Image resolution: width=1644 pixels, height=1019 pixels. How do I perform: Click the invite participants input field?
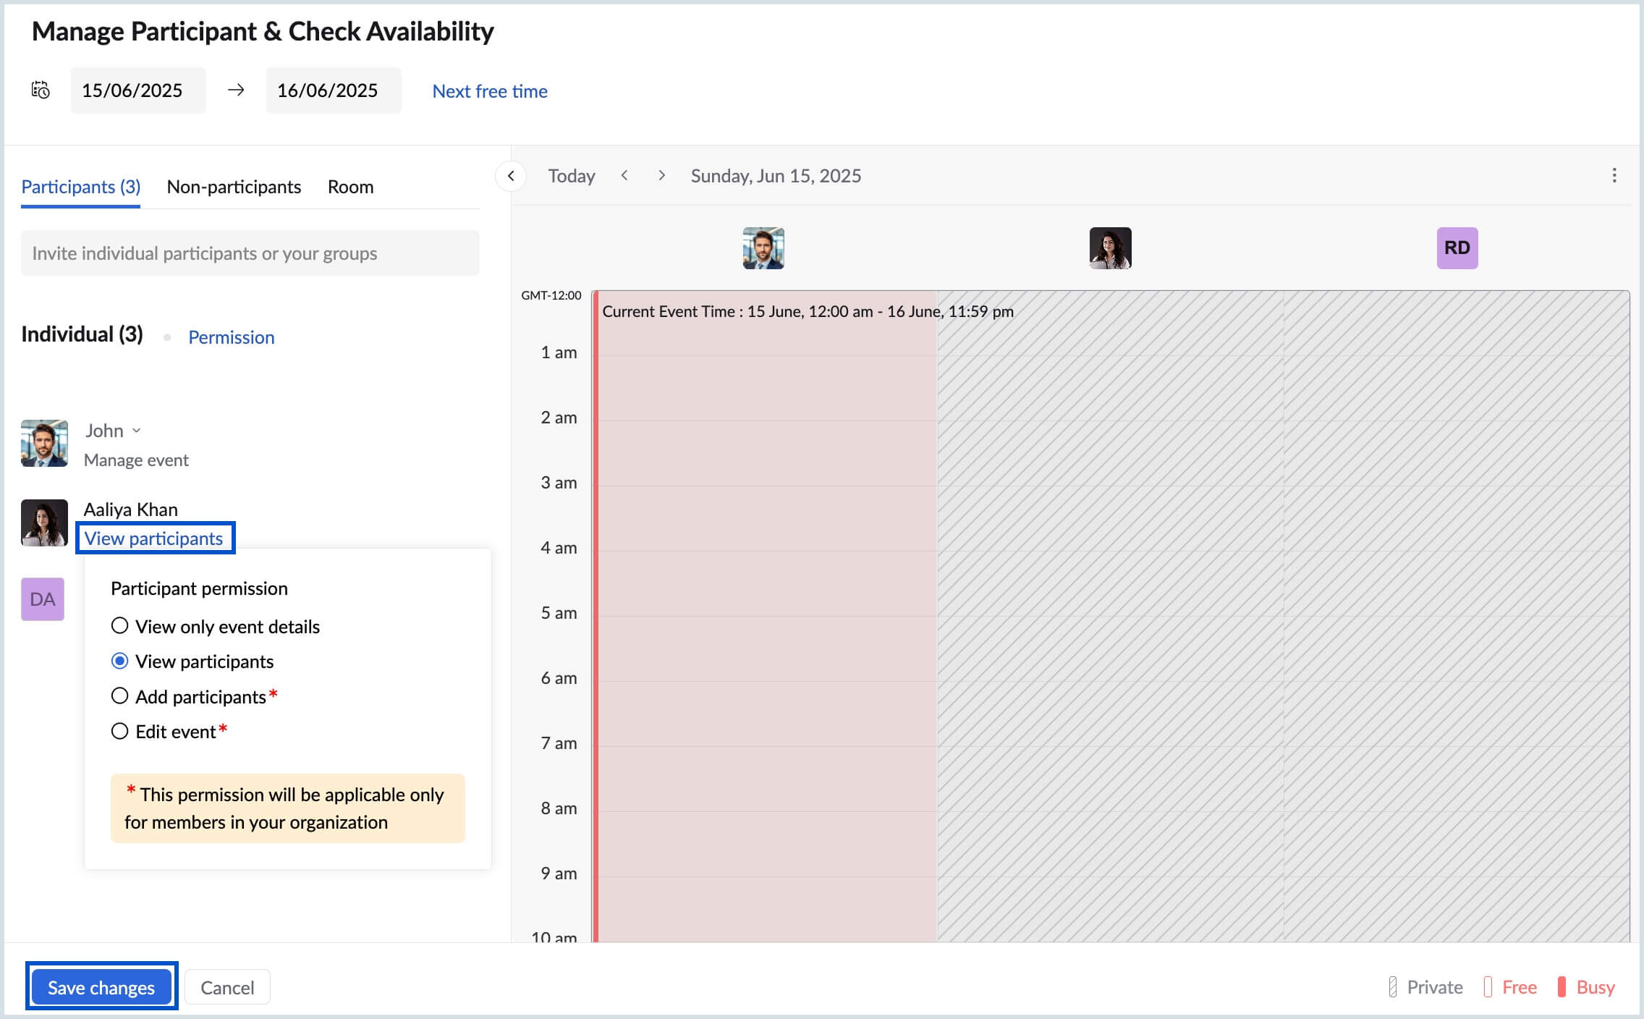point(250,253)
